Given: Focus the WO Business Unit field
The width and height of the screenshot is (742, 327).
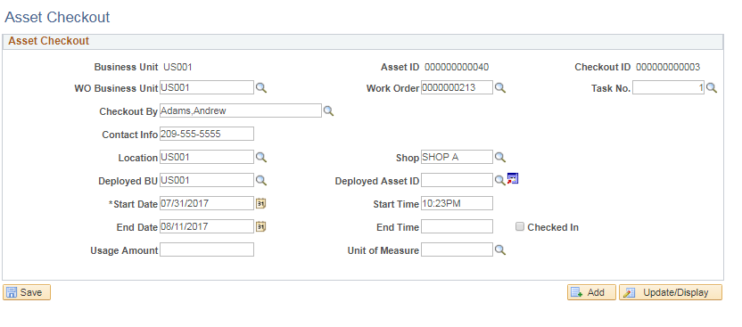Looking at the screenshot, I should coord(207,87).
